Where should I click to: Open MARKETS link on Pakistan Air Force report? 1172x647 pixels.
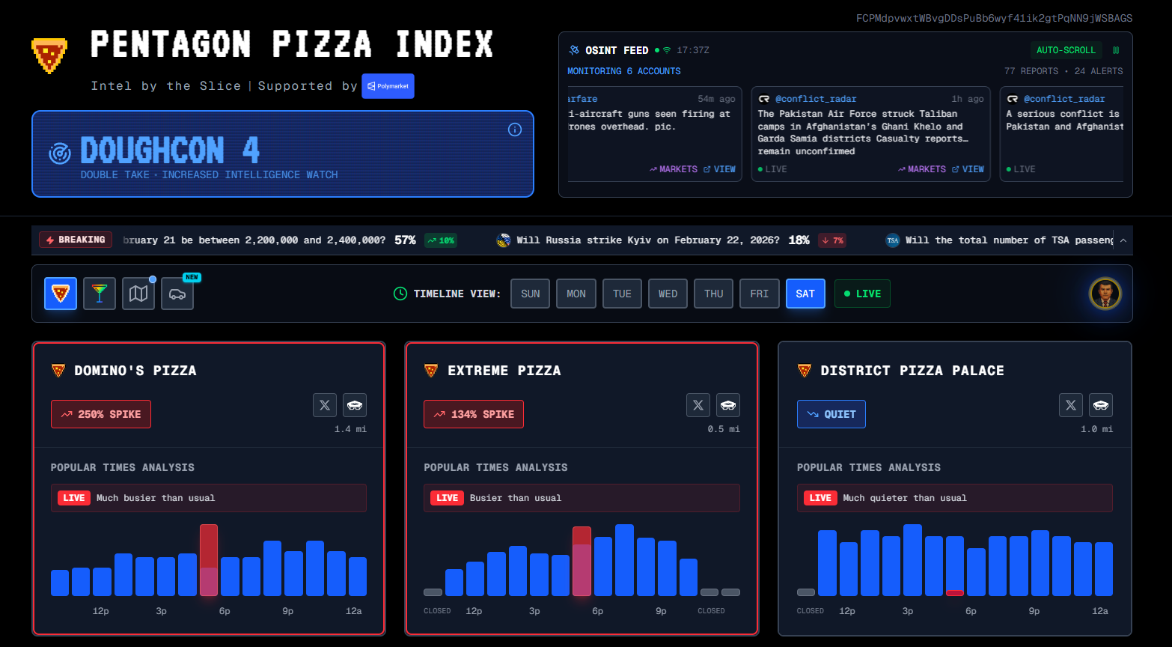pos(922,169)
